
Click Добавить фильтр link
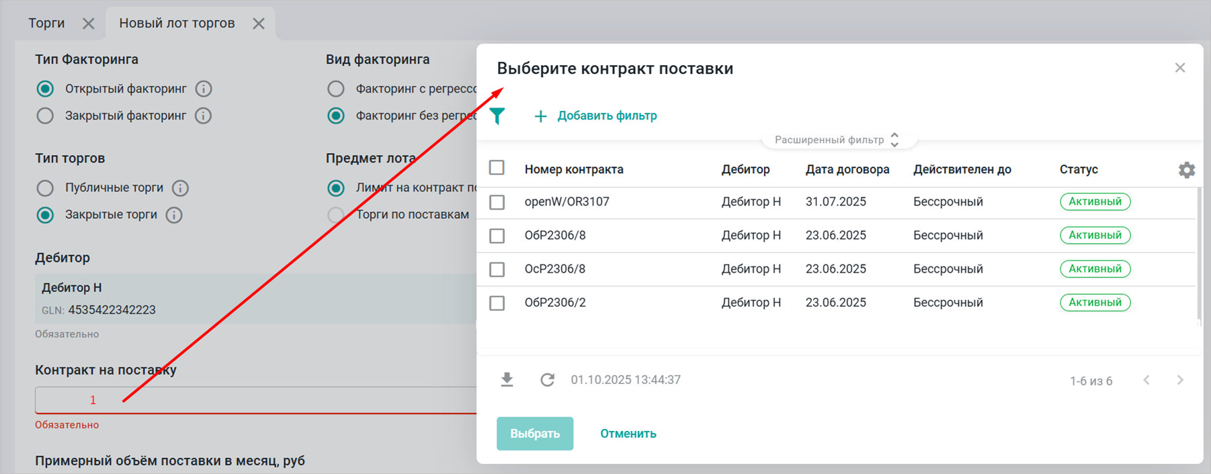coord(595,115)
